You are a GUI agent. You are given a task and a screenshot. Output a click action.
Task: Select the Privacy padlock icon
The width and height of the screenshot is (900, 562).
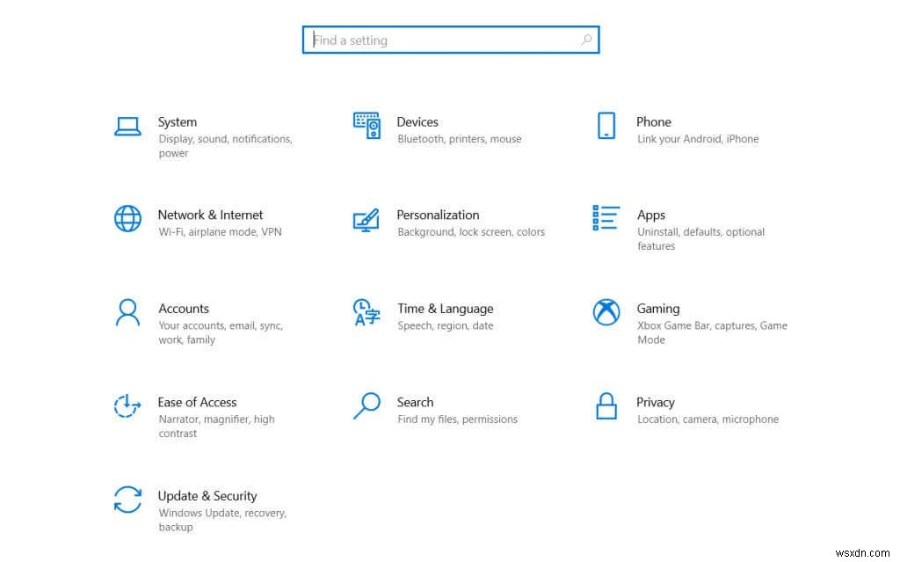coord(606,405)
